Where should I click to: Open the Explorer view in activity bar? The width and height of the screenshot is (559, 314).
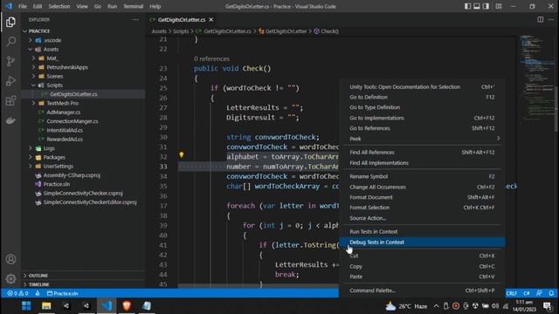10,22
